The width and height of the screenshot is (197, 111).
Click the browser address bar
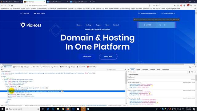click(x=88, y=6)
